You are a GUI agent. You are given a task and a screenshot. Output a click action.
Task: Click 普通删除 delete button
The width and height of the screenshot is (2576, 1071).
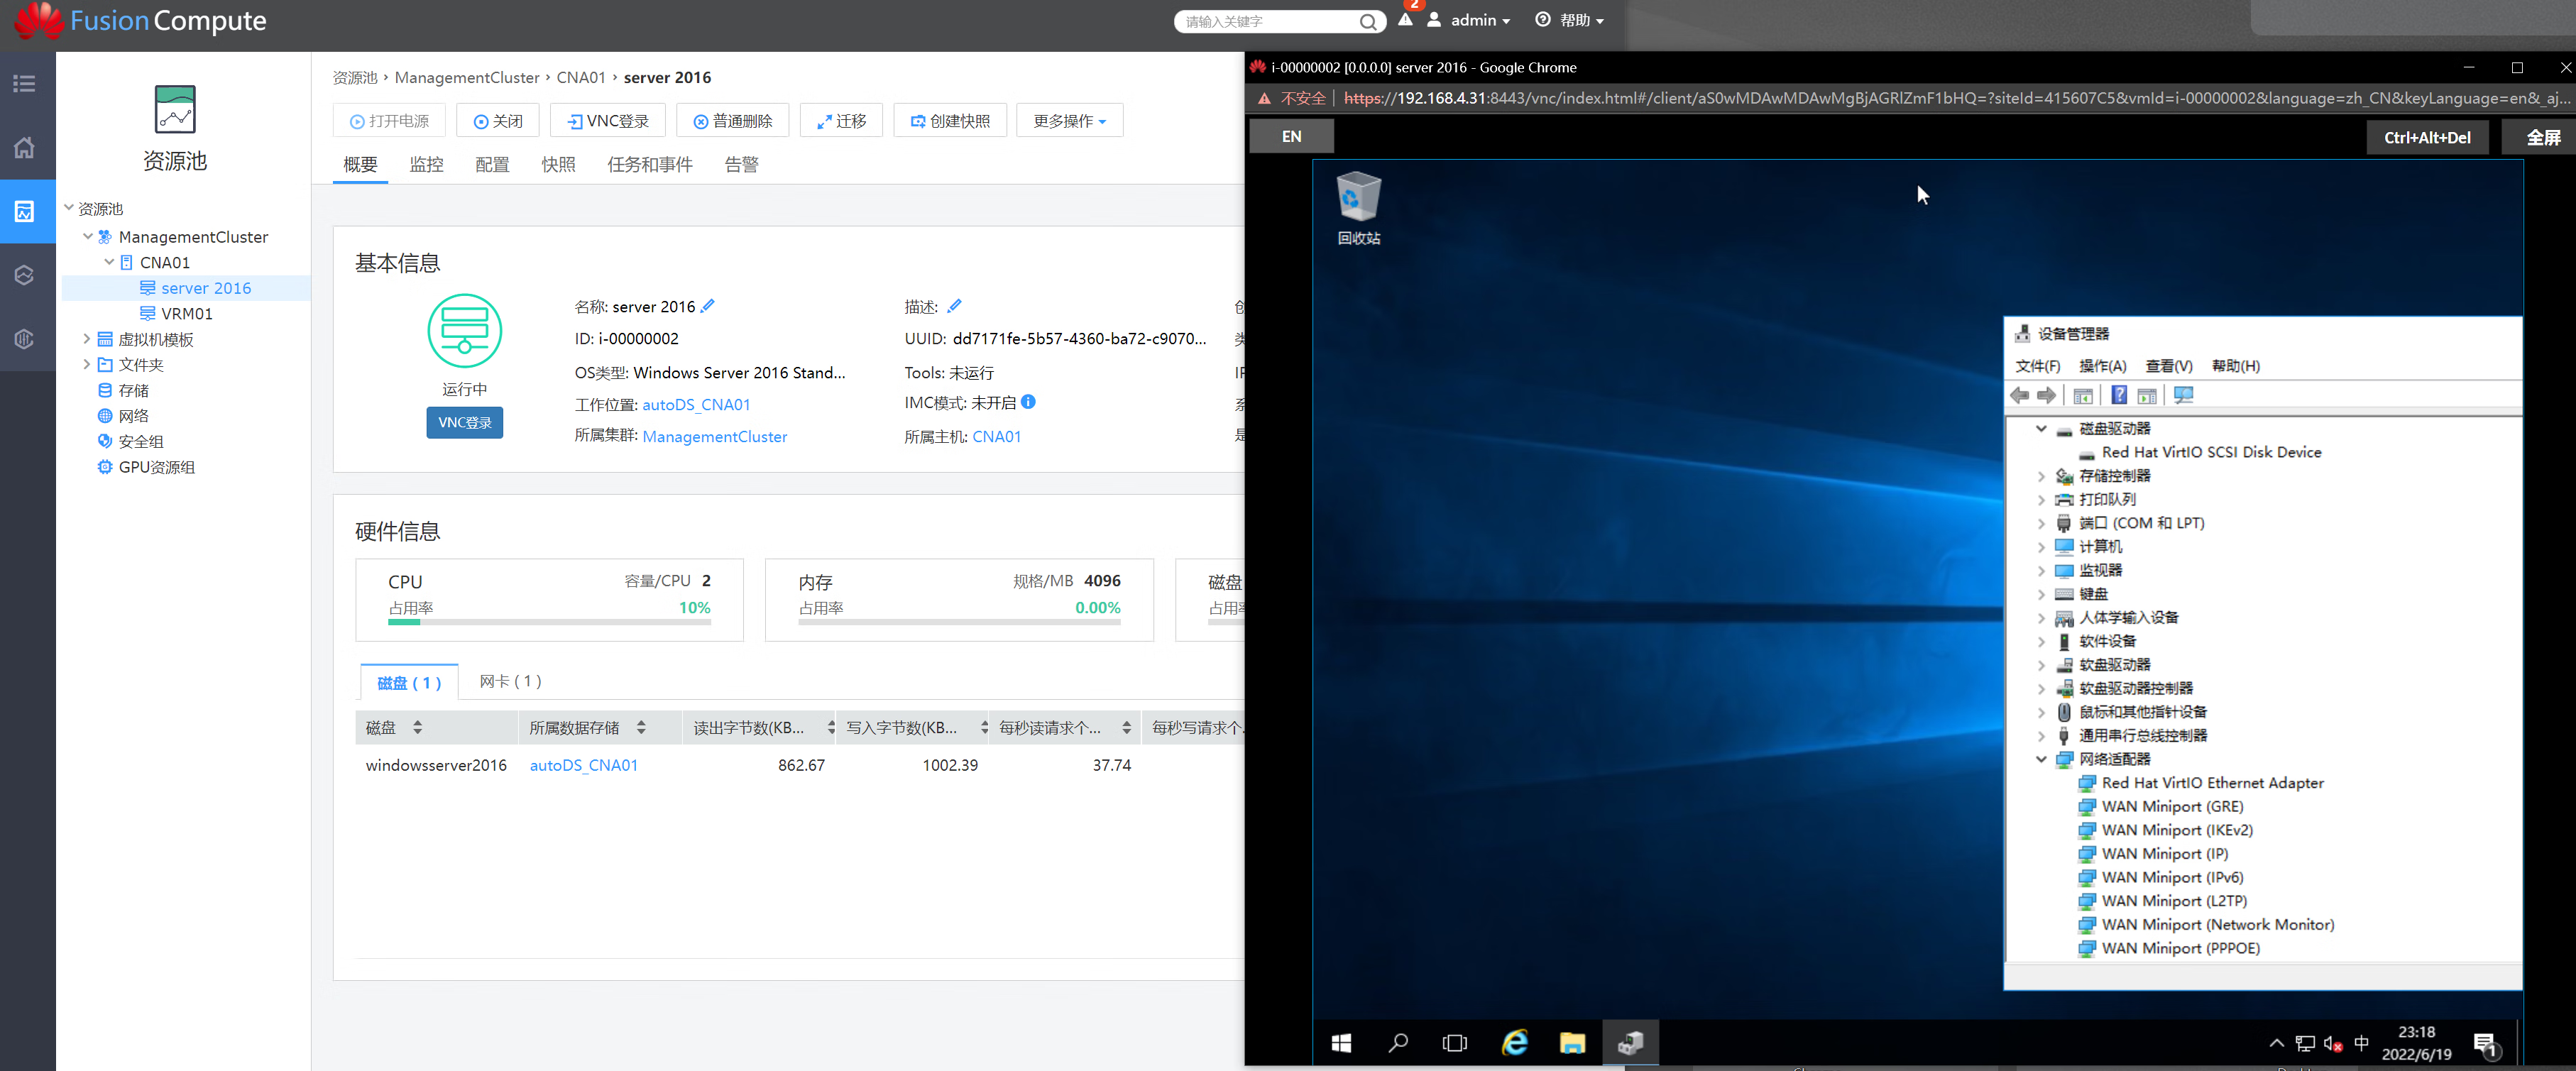(733, 121)
